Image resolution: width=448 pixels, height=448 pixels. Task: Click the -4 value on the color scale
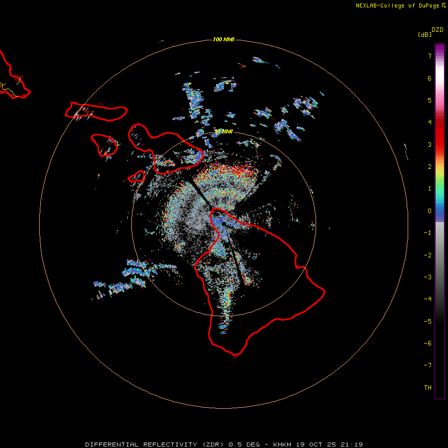click(x=428, y=299)
